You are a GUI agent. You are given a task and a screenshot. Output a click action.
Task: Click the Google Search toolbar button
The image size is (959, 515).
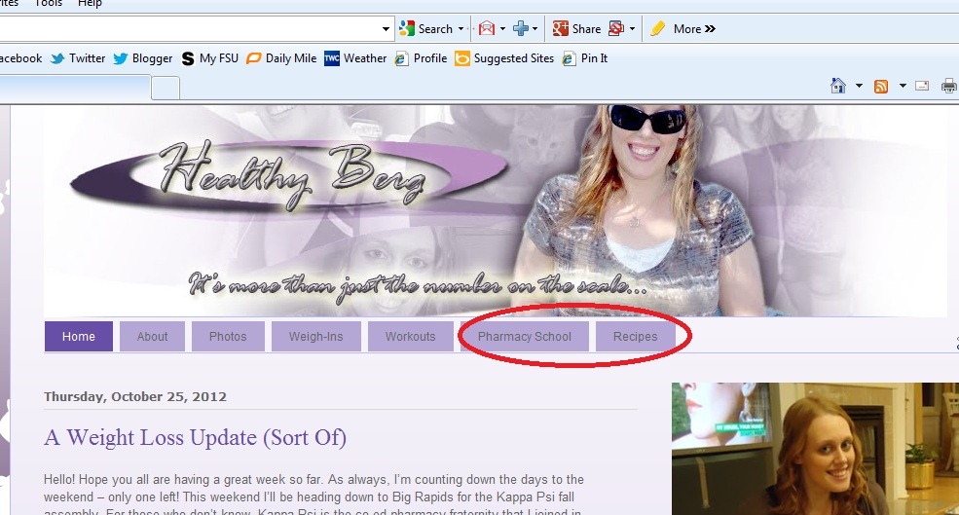(426, 29)
